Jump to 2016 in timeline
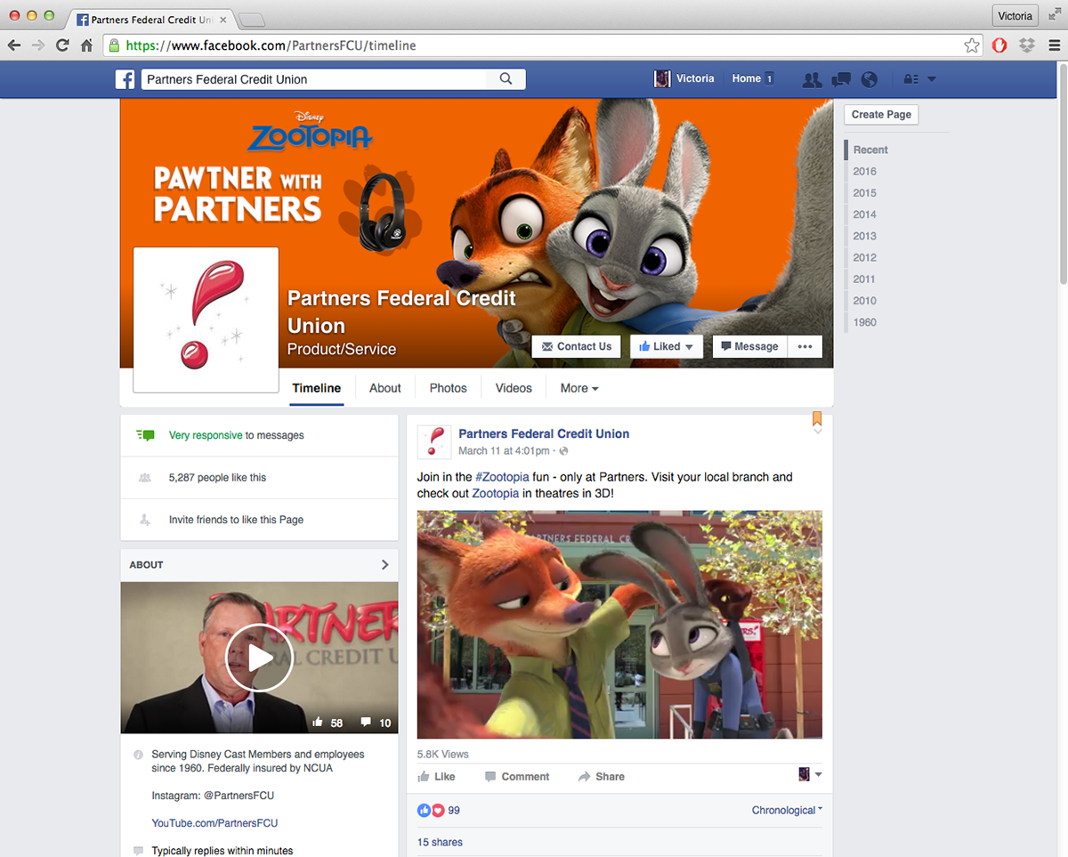1068x857 pixels. tap(865, 172)
